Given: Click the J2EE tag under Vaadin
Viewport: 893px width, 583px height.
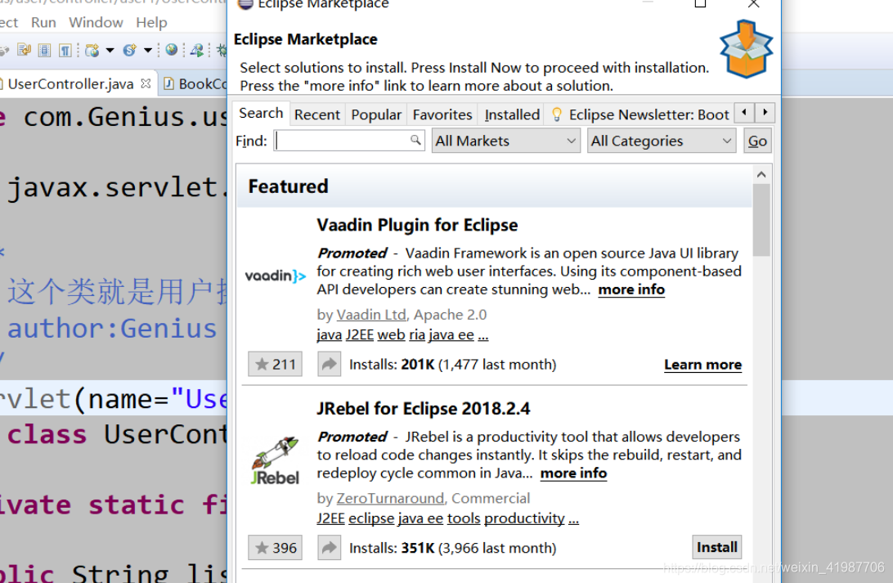Looking at the screenshot, I should [x=359, y=334].
